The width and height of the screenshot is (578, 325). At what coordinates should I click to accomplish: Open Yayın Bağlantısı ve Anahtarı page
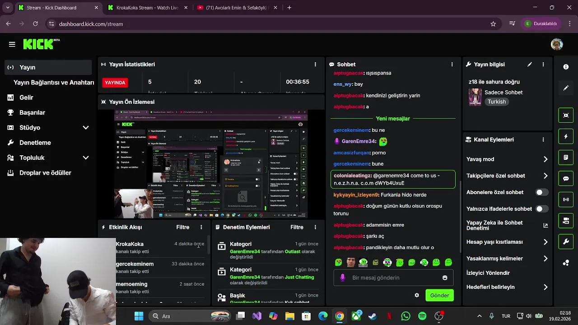click(54, 83)
